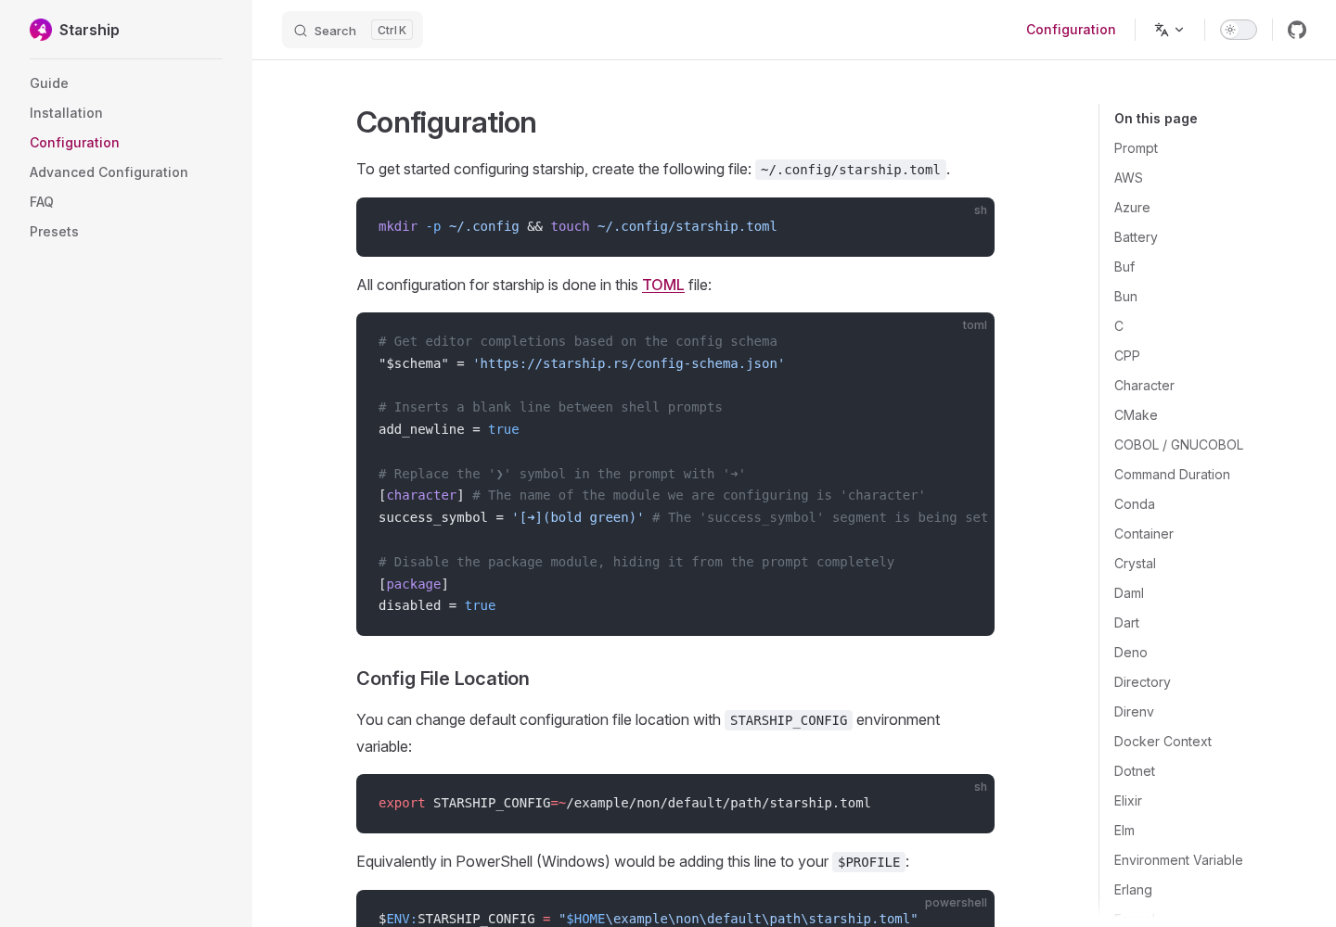
Task: Follow the TOML hyperlink
Action: coord(663,285)
